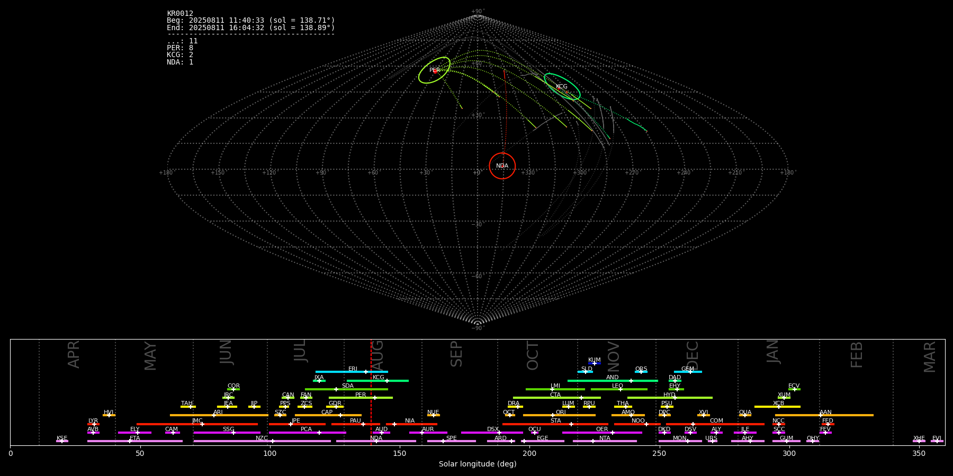Click the cyan ERI shower bar
The width and height of the screenshot is (953, 476).
point(352,372)
